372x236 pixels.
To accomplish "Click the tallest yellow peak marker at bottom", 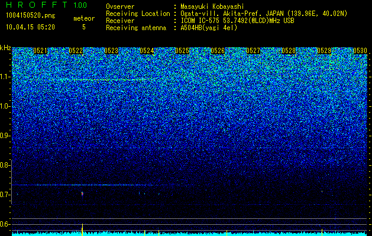I will tap(82, 229).
